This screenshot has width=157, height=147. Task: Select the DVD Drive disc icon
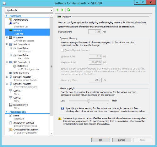(15, 66)
